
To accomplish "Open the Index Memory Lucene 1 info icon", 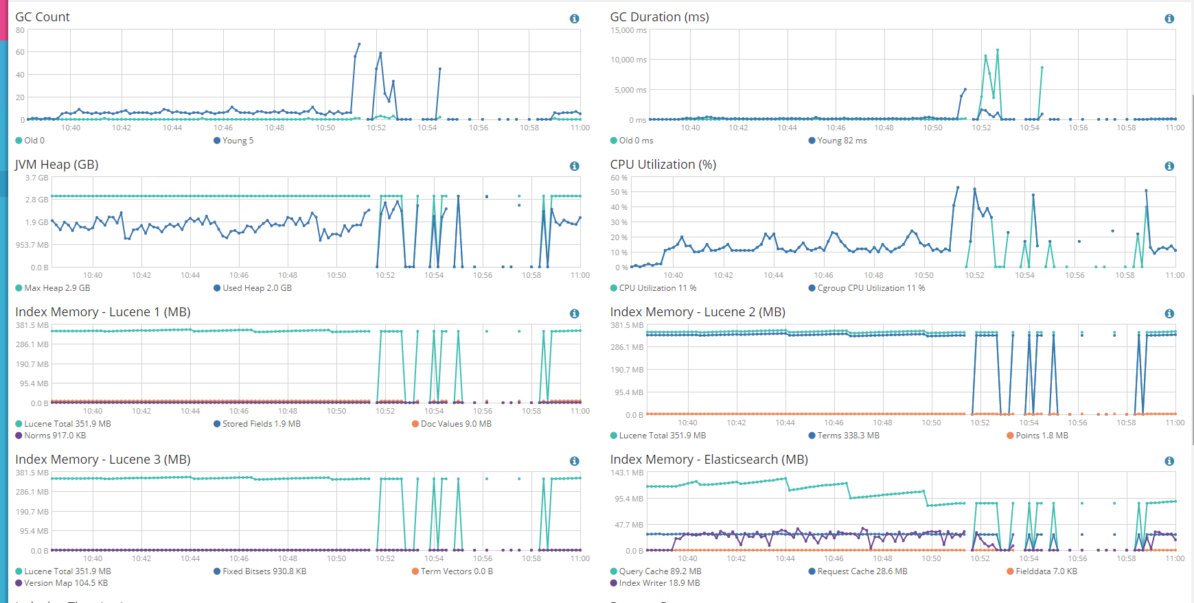I will pyautogui.click(x=575, y=314).
